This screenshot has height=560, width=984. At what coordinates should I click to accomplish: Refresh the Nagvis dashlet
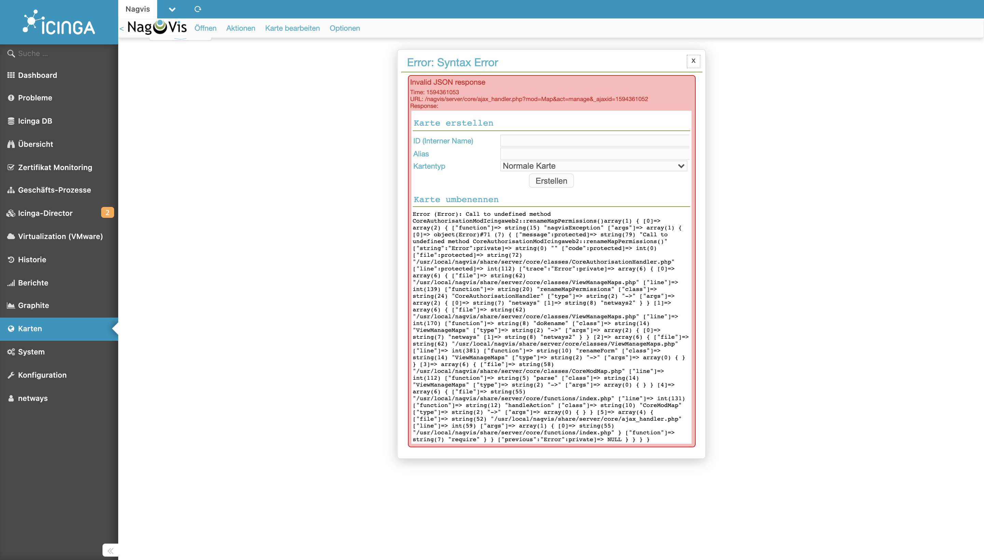198,9
